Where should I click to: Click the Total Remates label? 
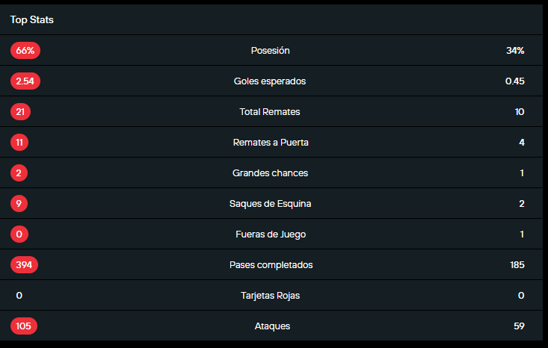tap(270, 112)
